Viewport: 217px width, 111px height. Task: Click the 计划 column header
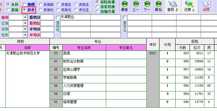coord(167,44)
